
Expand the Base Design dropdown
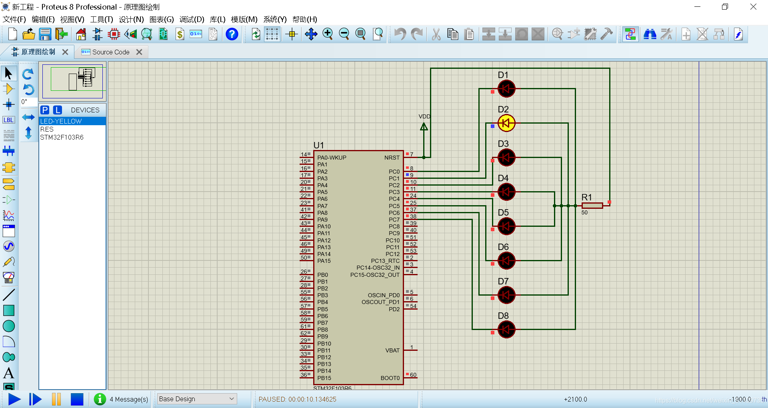197,399
